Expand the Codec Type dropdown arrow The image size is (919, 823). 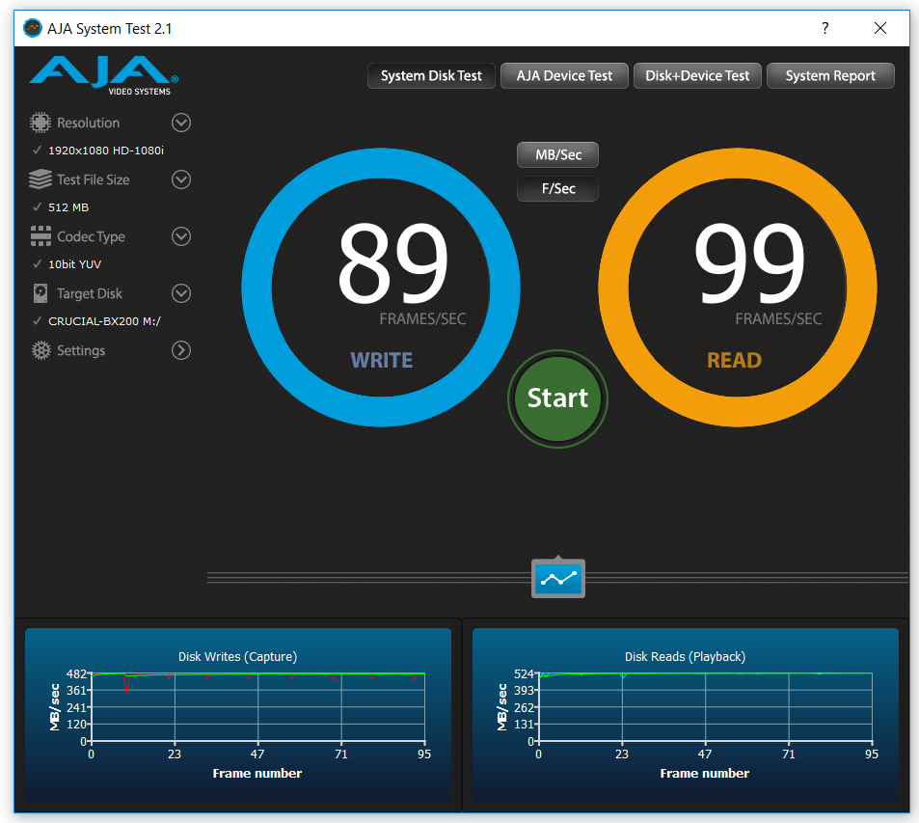(181, 236)
